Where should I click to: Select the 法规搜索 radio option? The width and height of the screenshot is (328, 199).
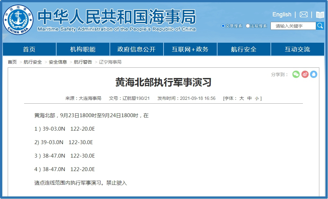tap(248, 26)
